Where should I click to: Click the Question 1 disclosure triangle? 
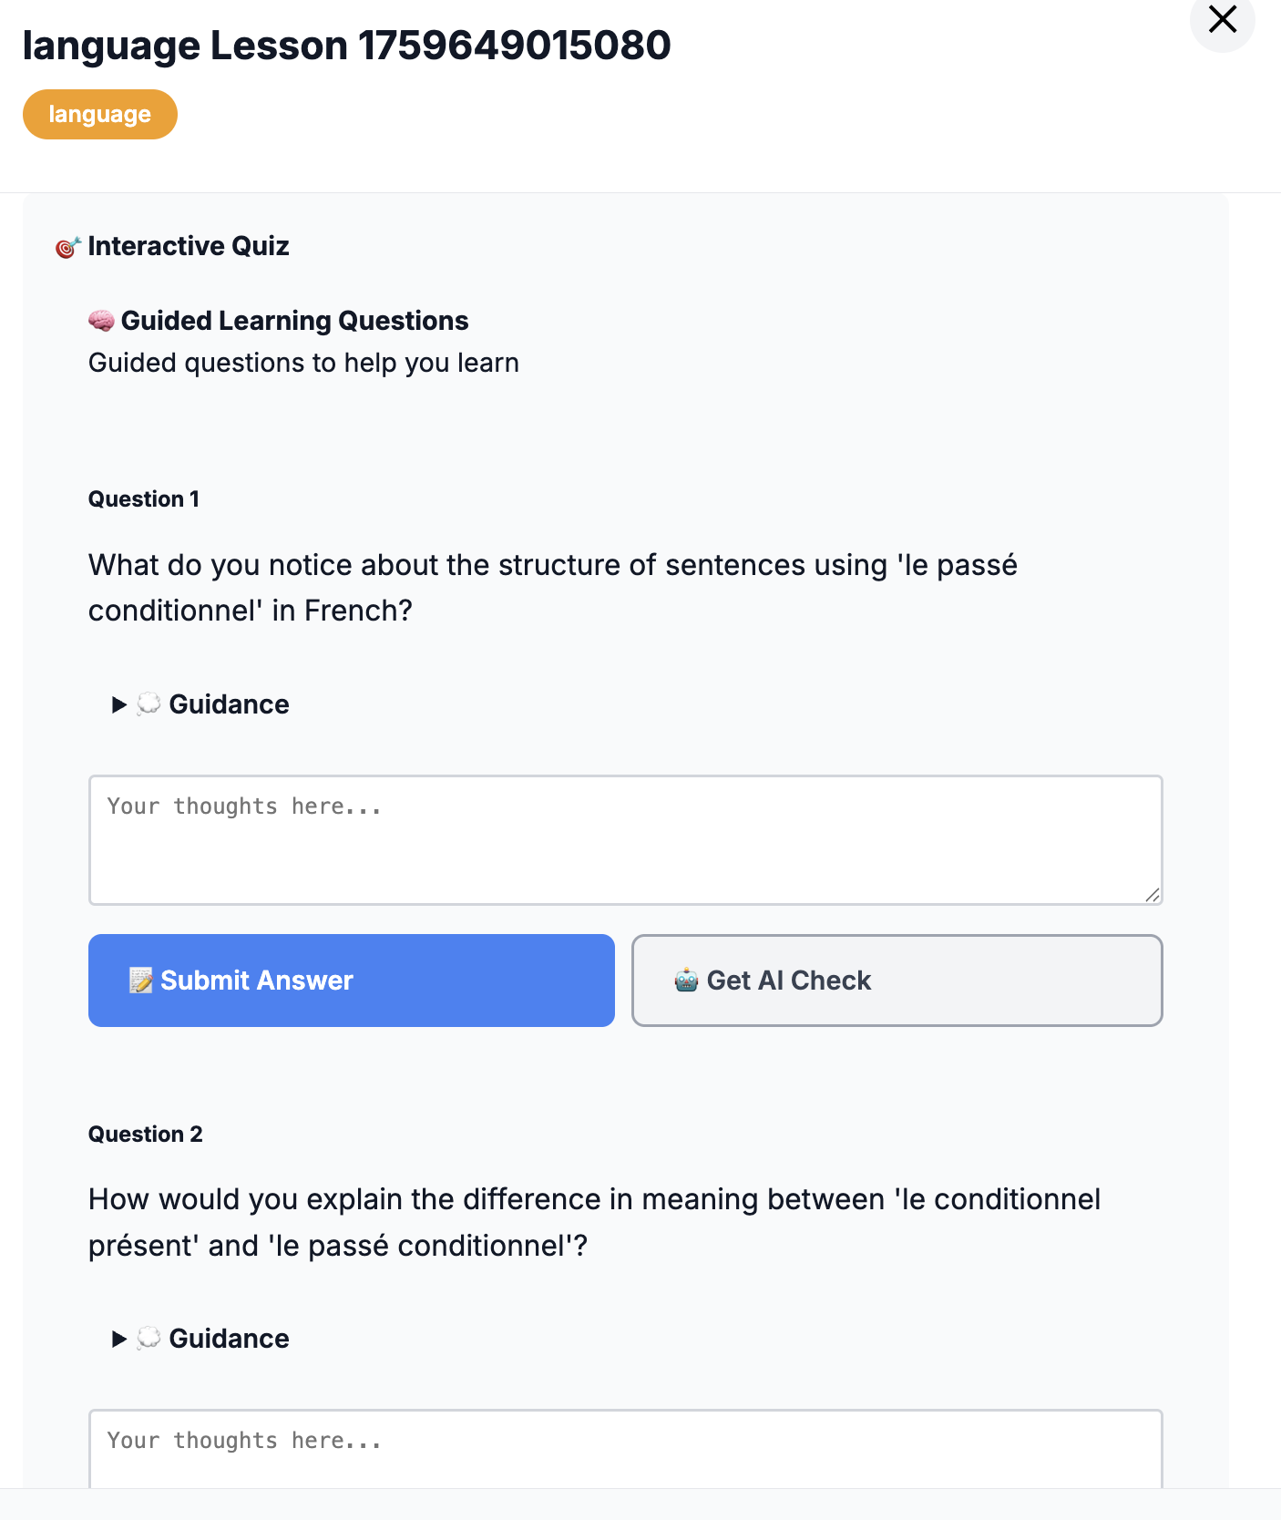click(118, 704)
